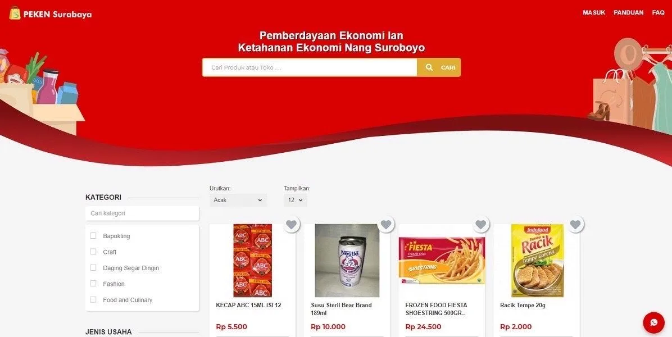The height and width of the screenshot is (337, 672).
Task: Open the Urutkan sort dropdown showing Acak
Action: pos(238,200)
